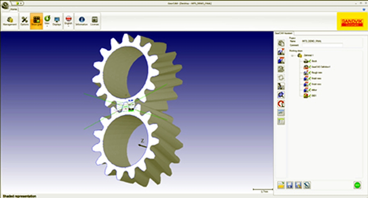Viewport: 368px width, 198px height.
Task: Click the red magnet icon in sidebar
Action: 281,104
